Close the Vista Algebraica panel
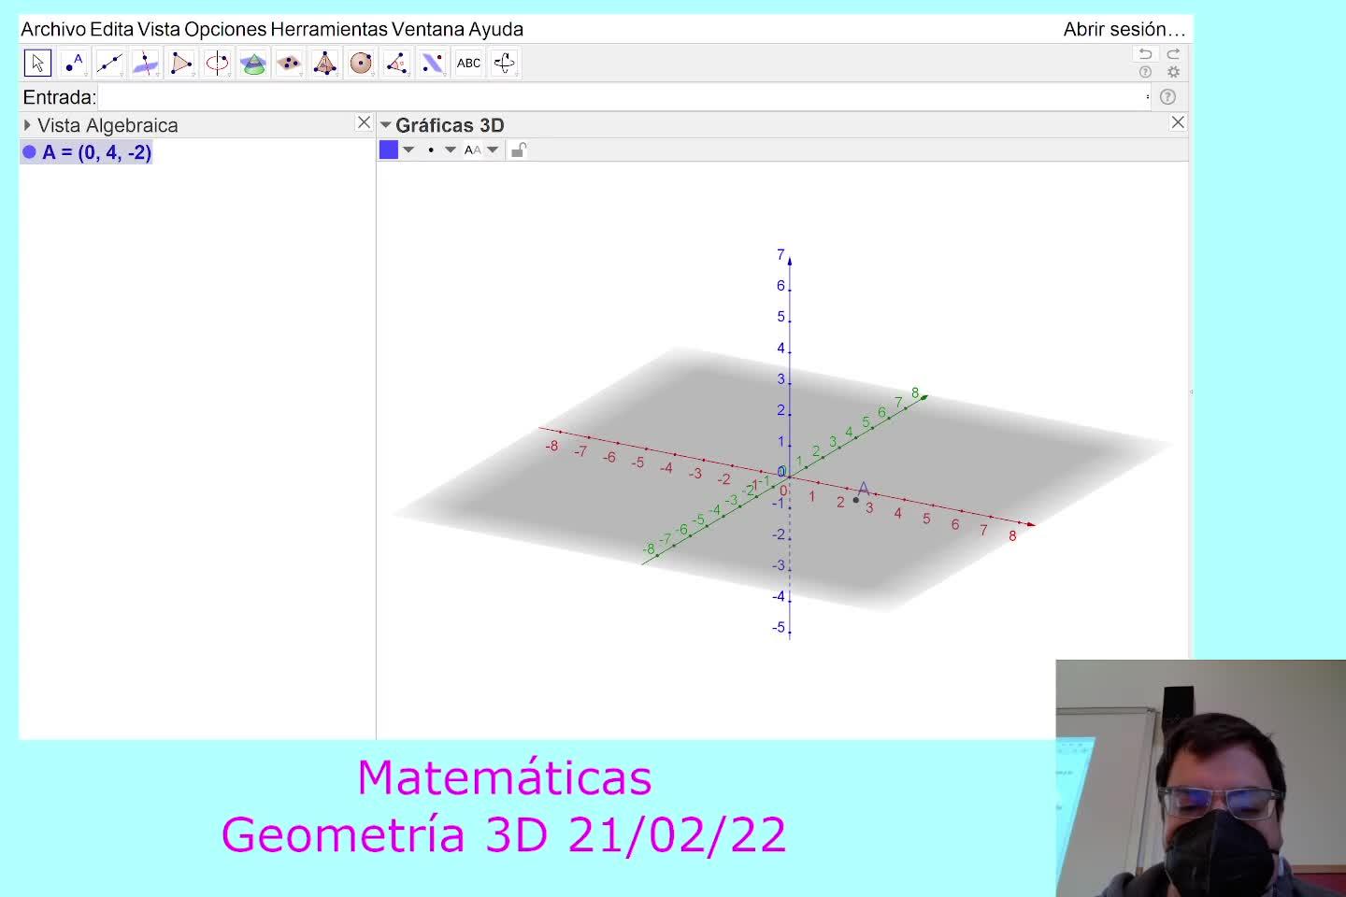The image size is (1346, 897). coord(364,122)
